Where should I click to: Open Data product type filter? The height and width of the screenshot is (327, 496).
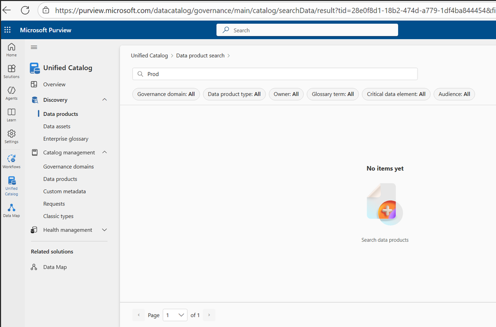tap(234, 94)
